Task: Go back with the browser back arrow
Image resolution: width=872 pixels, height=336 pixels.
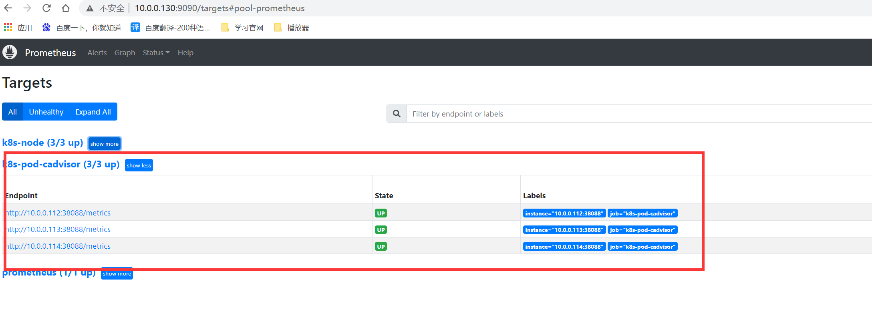Action: coord(8,8)
